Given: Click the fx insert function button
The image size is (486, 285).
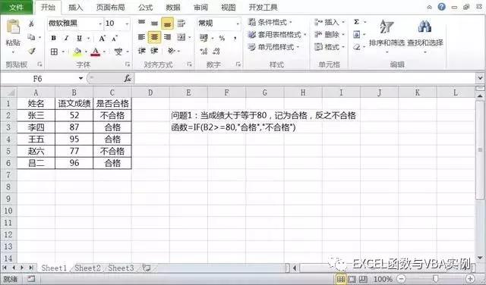Looking at the screenshot, I should (128, 79).
